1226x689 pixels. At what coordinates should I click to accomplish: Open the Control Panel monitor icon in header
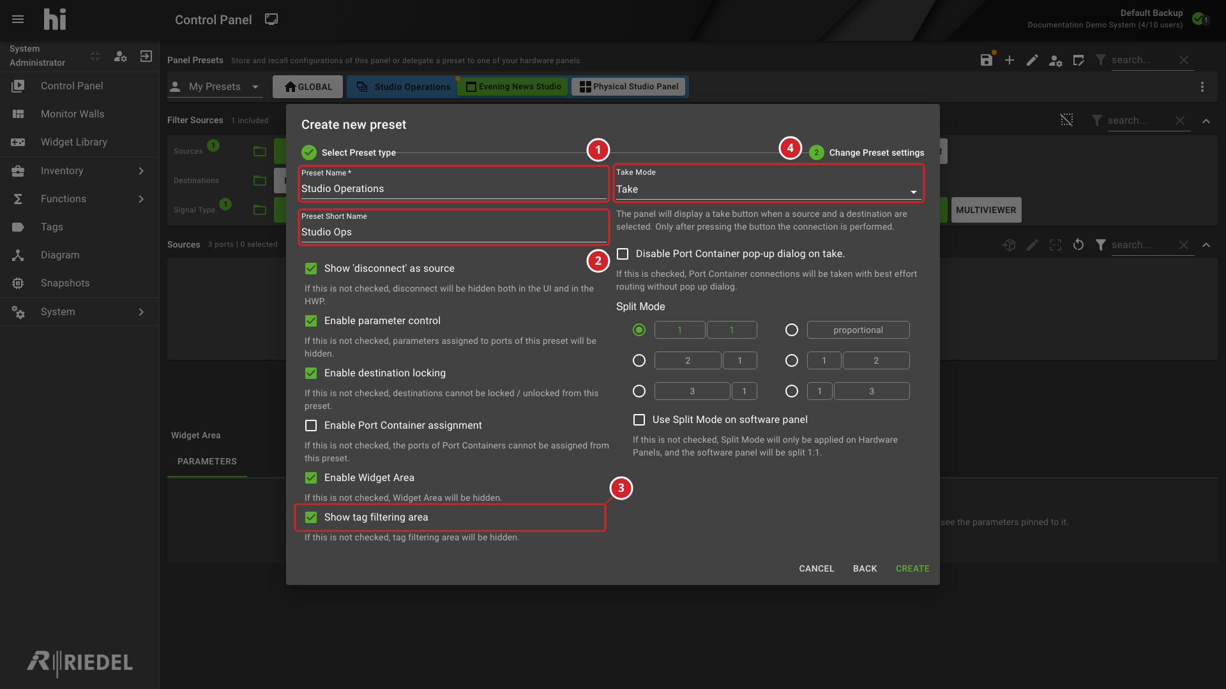271,19
